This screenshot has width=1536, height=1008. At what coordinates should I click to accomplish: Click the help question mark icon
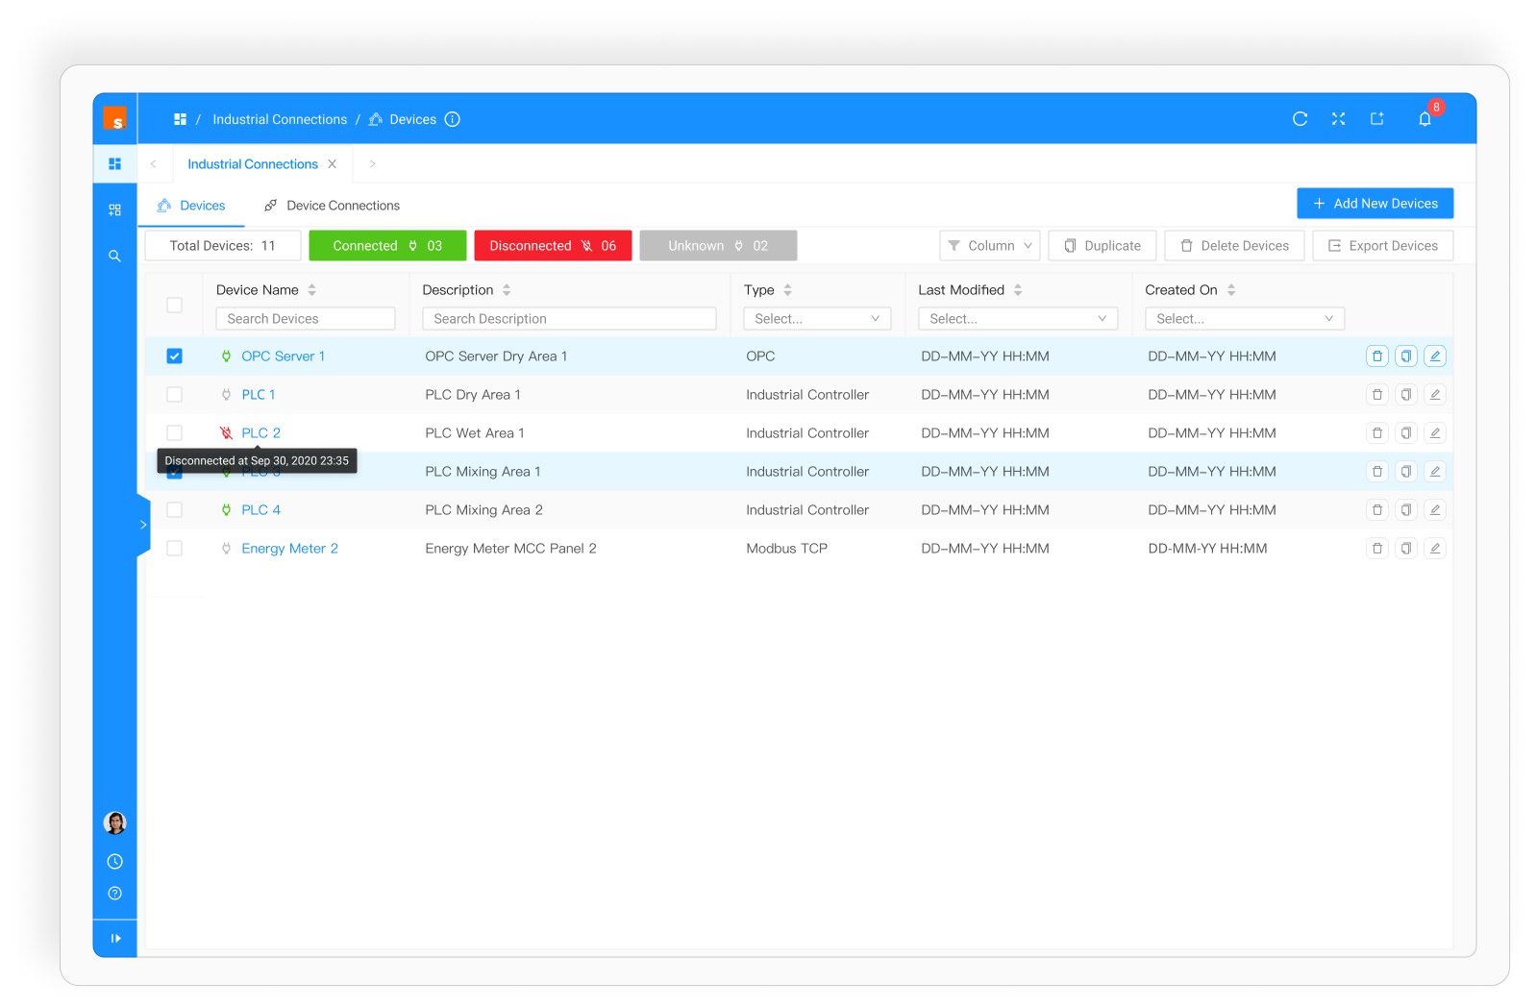point(114,894)
